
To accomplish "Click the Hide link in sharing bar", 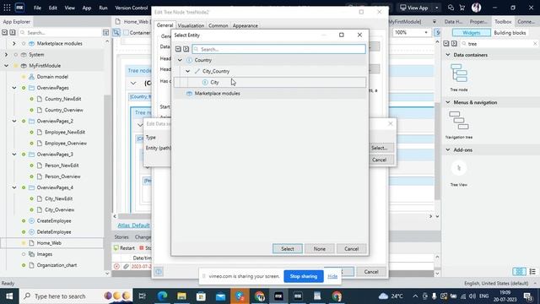I will coord(332,276).
